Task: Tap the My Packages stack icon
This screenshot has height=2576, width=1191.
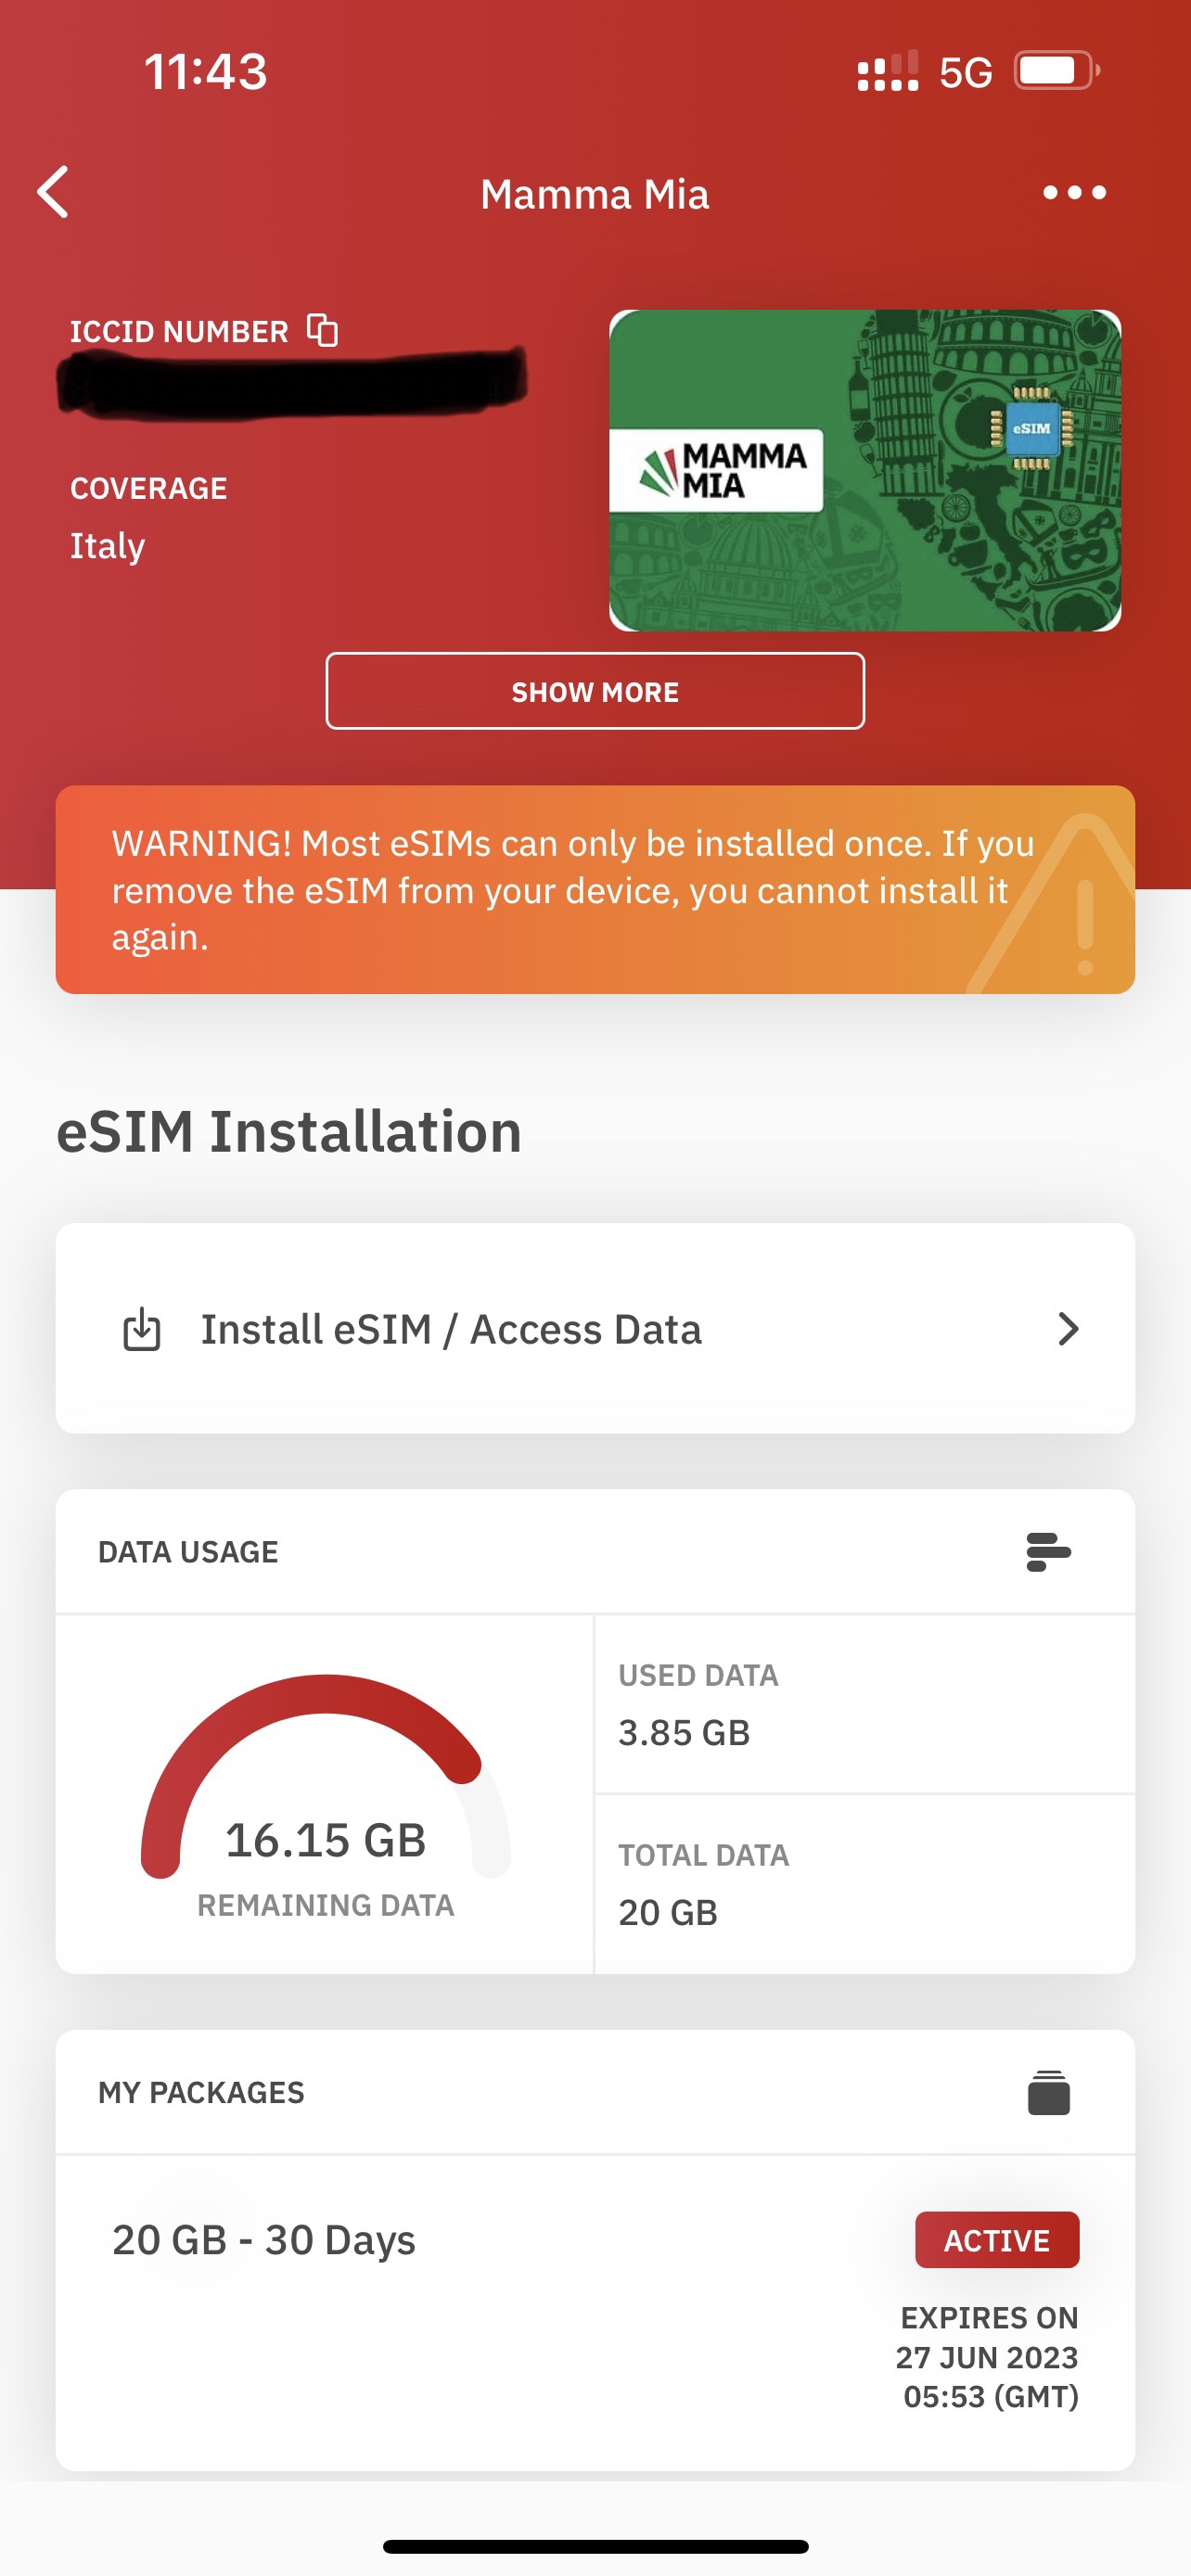Action: pyautogui.click(x=1048, y=2092)
